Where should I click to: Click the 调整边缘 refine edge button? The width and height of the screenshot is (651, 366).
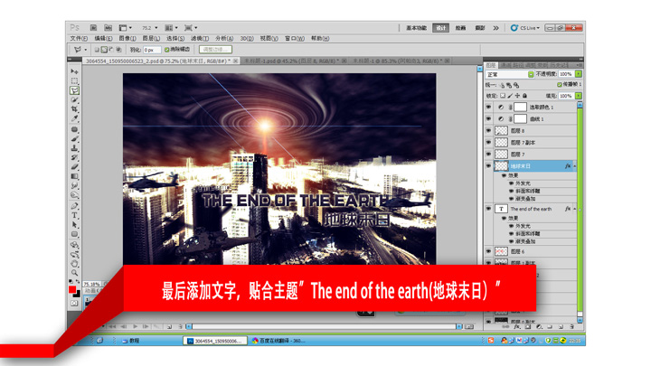tap(215, 50)
